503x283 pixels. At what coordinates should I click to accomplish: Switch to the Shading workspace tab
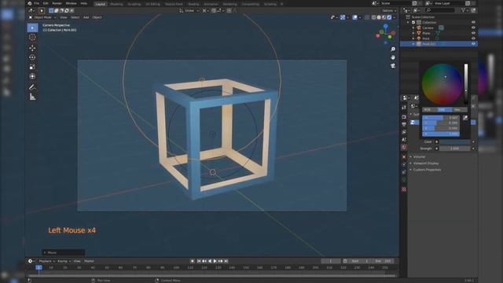pyautogui.click(x=193, y=4)
